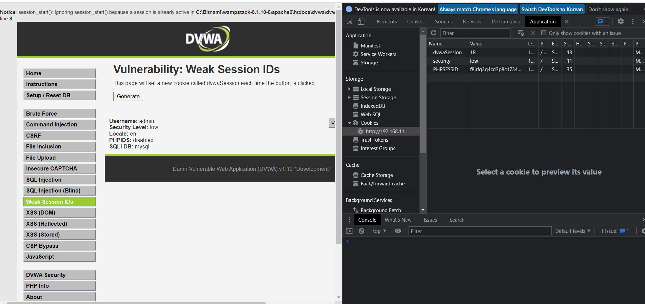
Task: Click the live expression eye icon
Action: (x=398, y=231)
